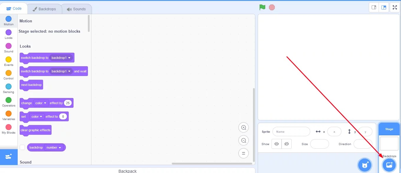Select the stage backdrop thumbnail
The image size is (401, 173).
389,144
